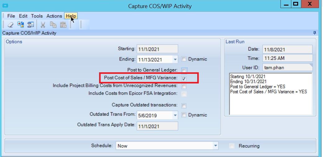The image size is (323, 157).
Task: Click the Clear eraser toolbar icon
Action: 10,25
